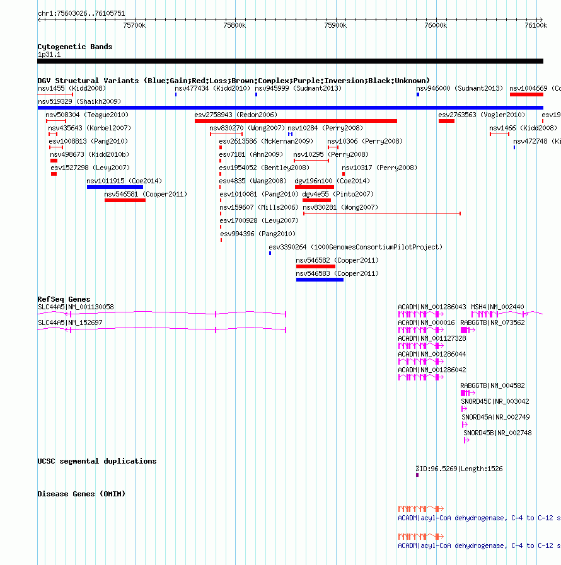This screenshot has width=561, height=565.
Task: Select segmental duplication %ID:96.5269|Length:1526
Action: (x=459, y=469)
